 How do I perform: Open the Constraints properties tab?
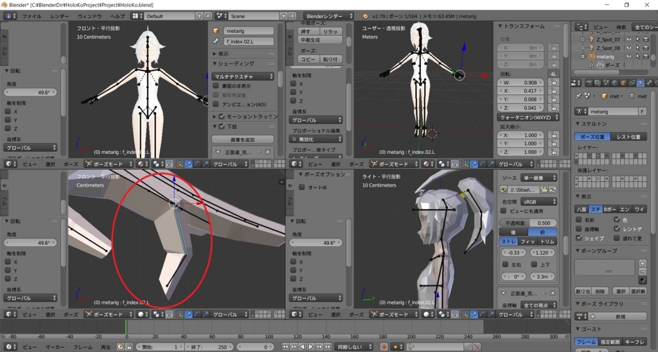pyautogui.click(x=632, y=83)
